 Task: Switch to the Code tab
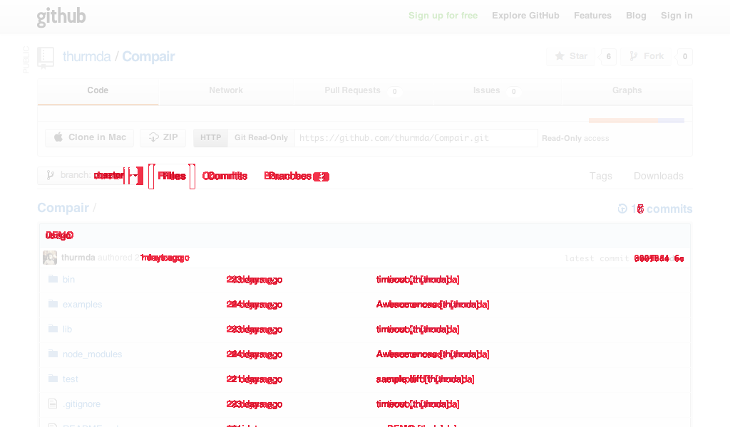click(98, 90)
